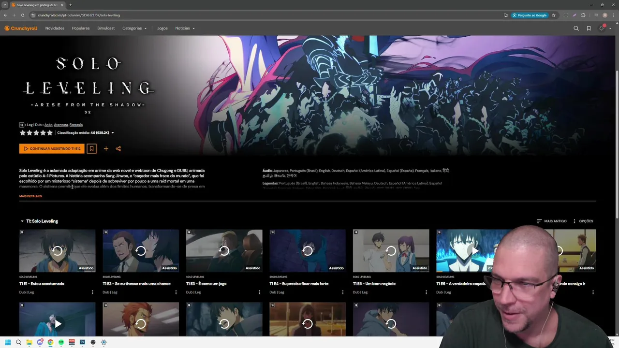Viewport: 619px width, 348px height.
Task: Open episode title T1 E4 - Eu preciso ficar mais forte
Action: pyautogui.click(x=299, y=284)
